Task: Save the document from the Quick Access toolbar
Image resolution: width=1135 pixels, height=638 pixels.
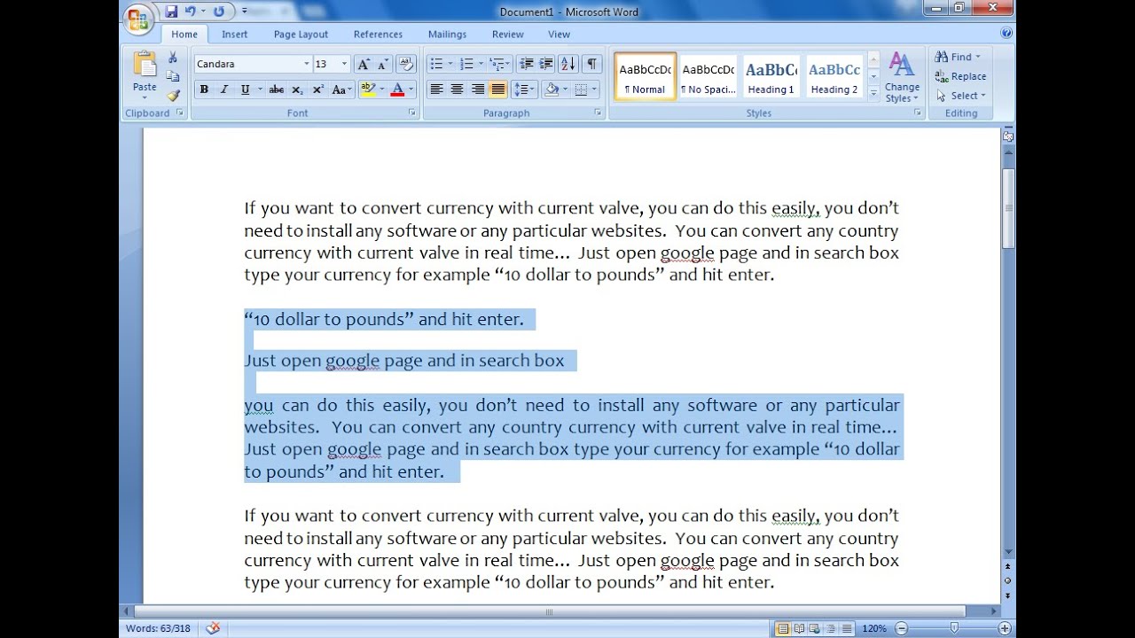Action: tap(171, 12)
